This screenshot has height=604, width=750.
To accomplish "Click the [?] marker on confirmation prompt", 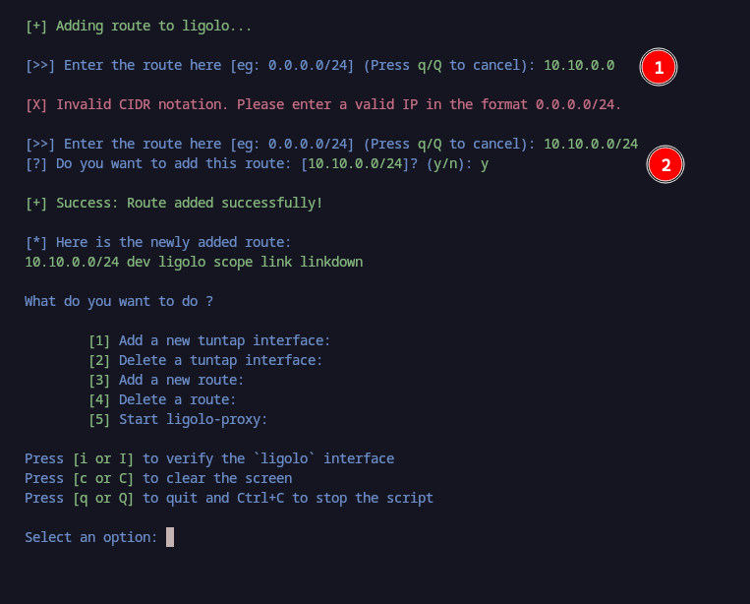I will tap(36, 163).
